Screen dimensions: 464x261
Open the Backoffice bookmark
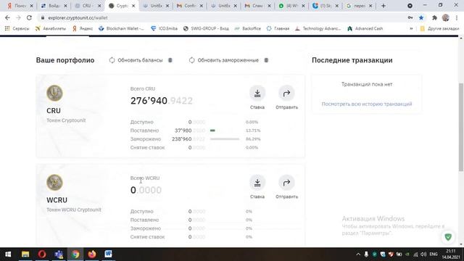point(248,28)
